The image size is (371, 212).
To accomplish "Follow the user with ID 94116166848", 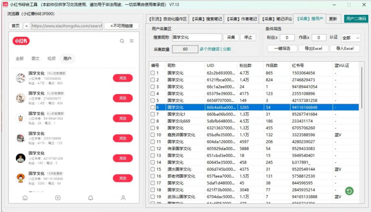I will (123, 178).
